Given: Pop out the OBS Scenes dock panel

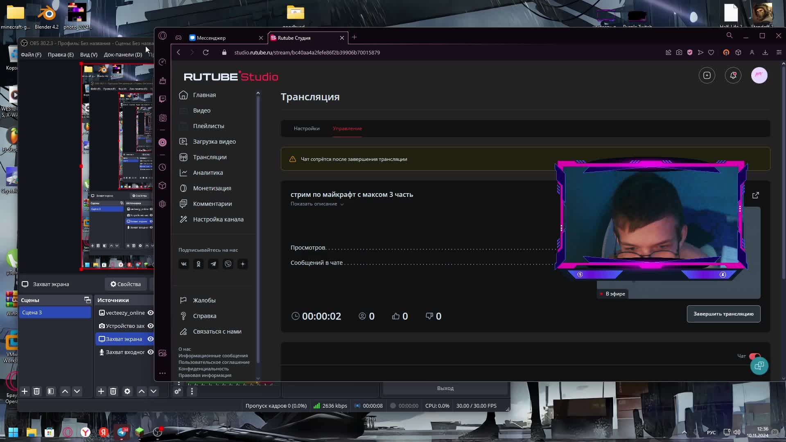Looking at the screenshot, I should click(x=87, y=300).
